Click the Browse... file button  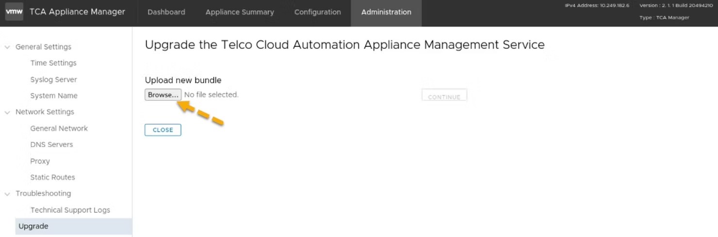coord(163,95)
